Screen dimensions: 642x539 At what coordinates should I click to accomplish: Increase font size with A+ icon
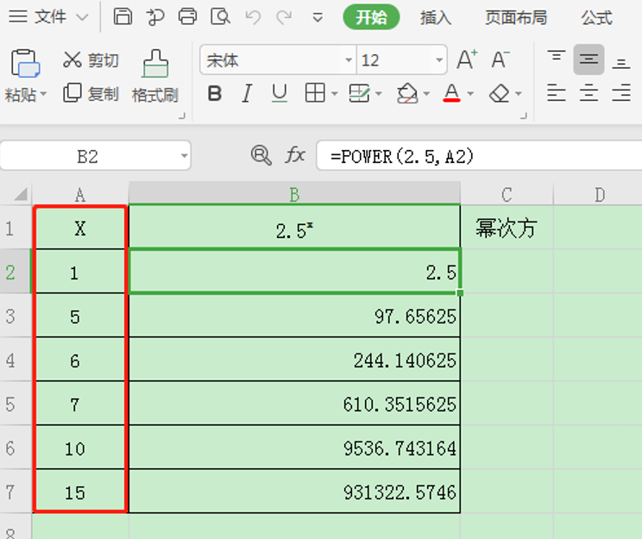467,60
